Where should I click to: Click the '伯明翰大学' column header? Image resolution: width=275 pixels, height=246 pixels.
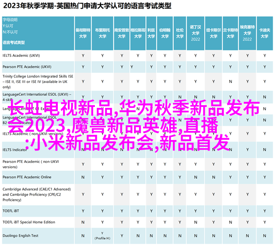[165, 33]
